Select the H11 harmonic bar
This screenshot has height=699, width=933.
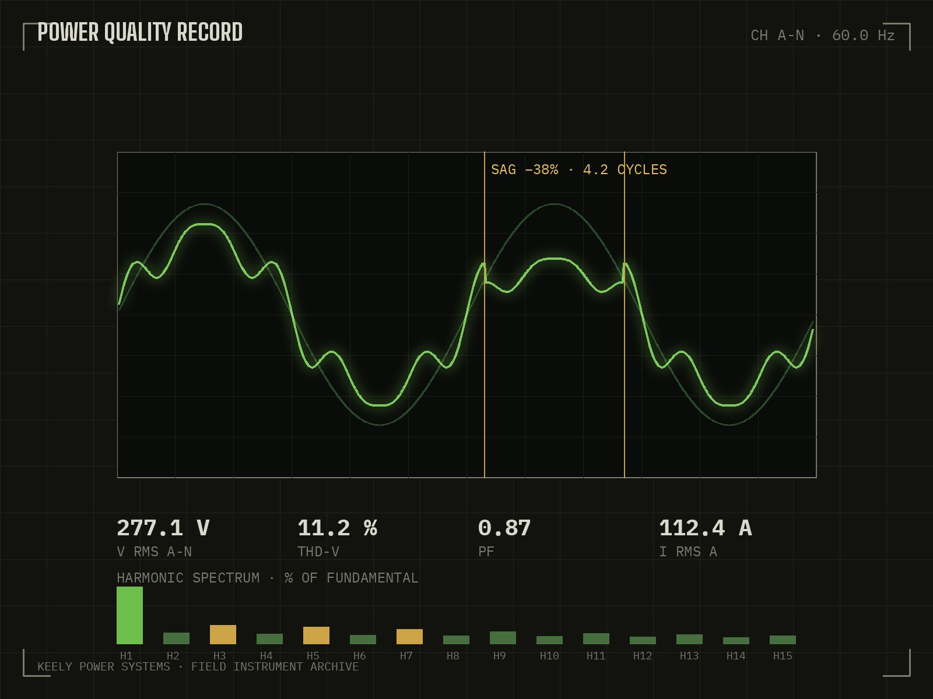click(x=596, y=638)
